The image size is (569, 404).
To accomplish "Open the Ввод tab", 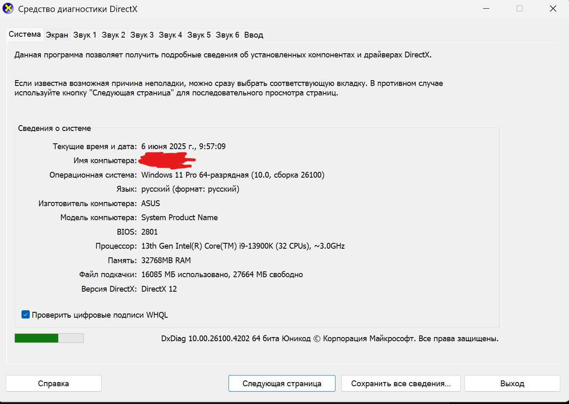I will pos(254,35).
